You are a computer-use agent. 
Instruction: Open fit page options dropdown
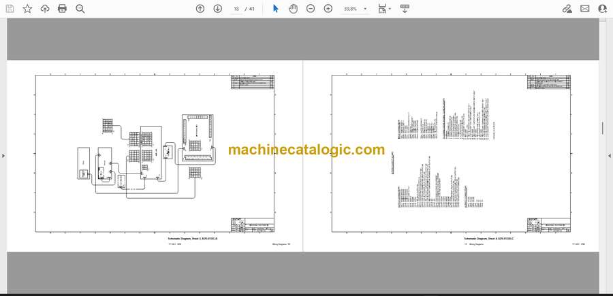pos(384,9)
